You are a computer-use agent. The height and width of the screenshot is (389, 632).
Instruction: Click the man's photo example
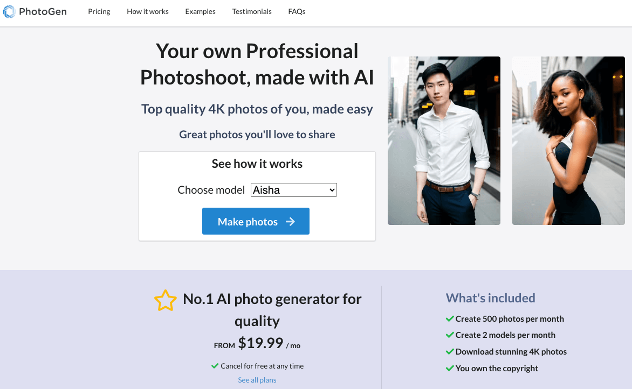pos(443,140)
